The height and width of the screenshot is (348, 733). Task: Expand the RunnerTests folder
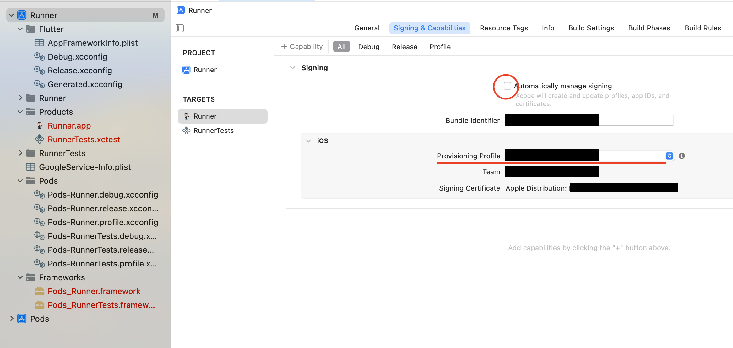(20, 153)
